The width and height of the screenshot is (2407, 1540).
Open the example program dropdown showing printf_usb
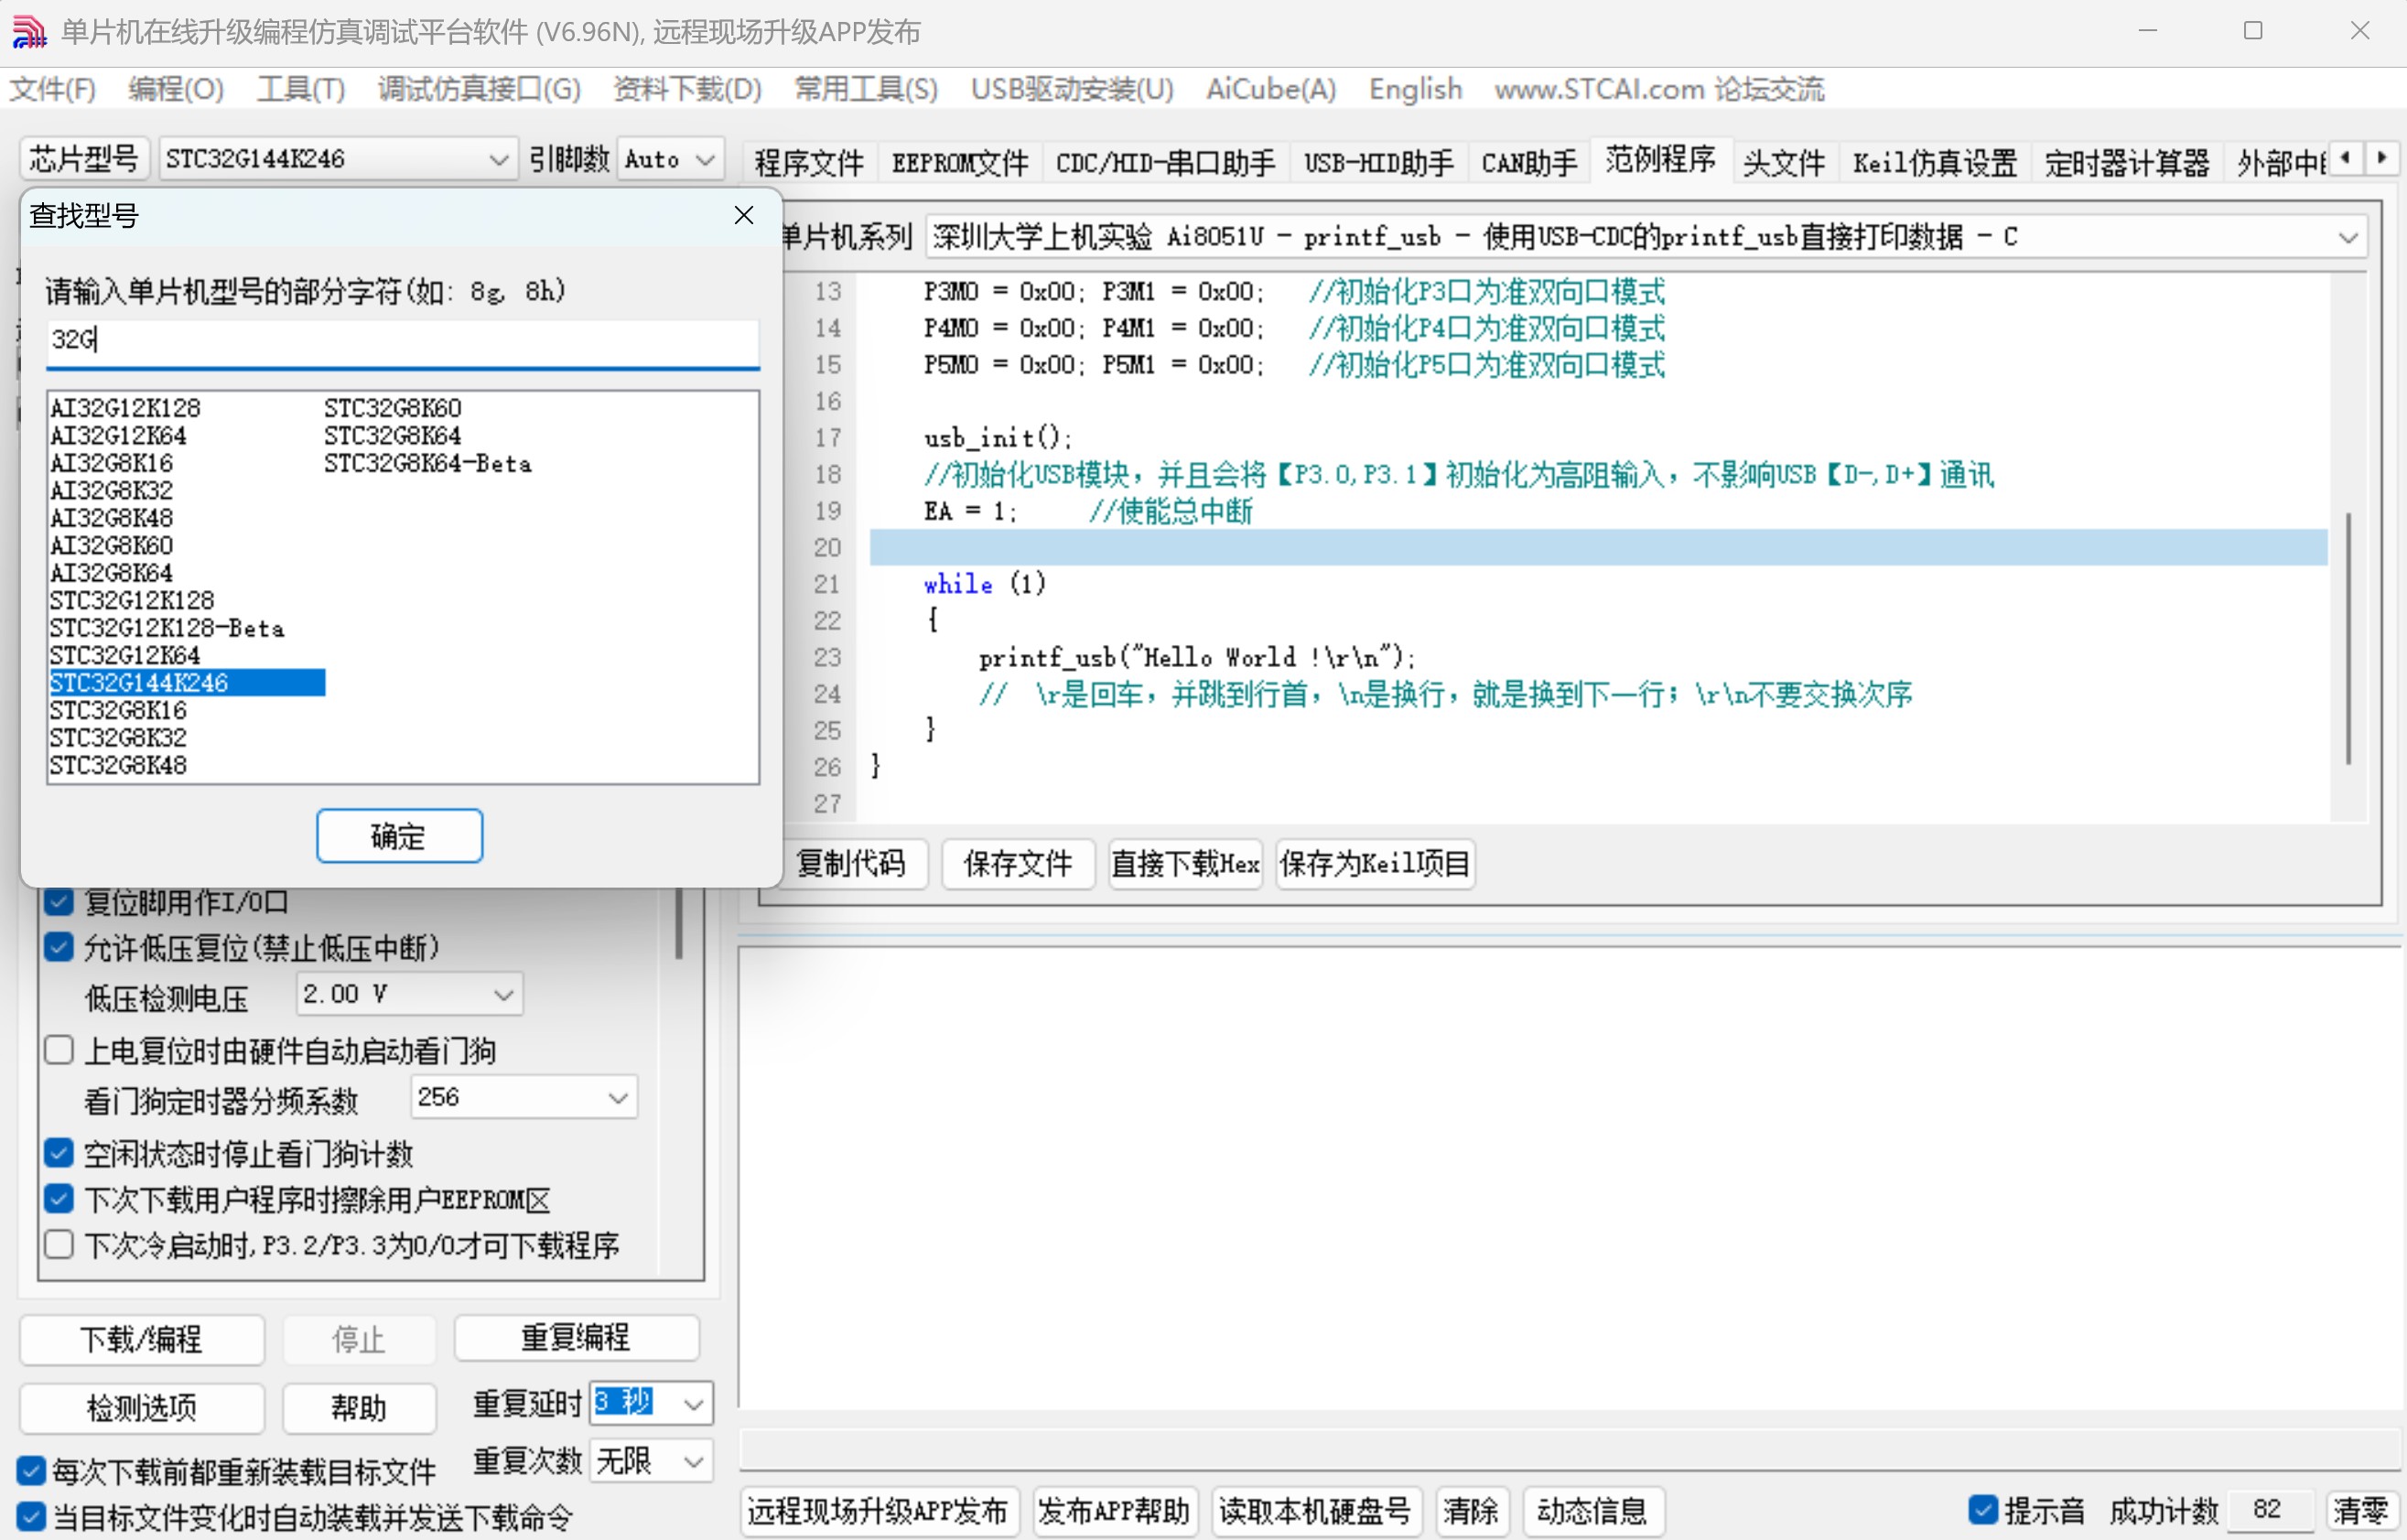[x=2347, y=237]
